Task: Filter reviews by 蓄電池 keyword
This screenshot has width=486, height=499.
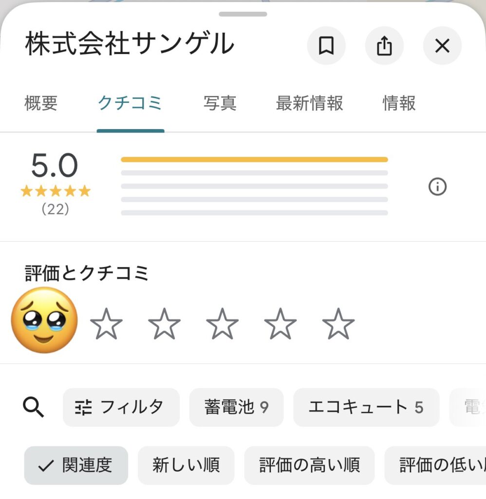Action: [236, 407]
